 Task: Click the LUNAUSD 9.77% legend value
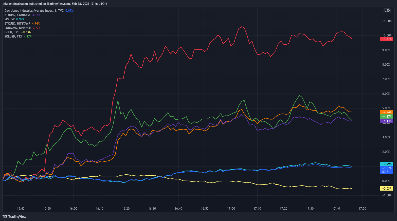point(37,28)
